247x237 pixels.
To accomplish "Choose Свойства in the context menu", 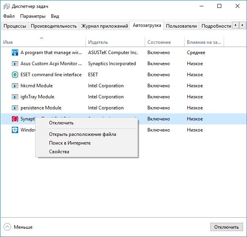I will pos(87,152).
